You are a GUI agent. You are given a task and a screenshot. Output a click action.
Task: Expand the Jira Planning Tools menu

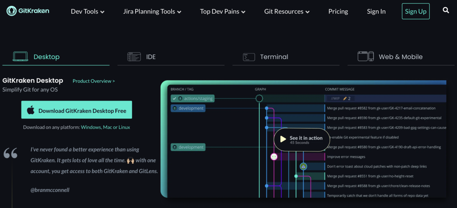152,12
